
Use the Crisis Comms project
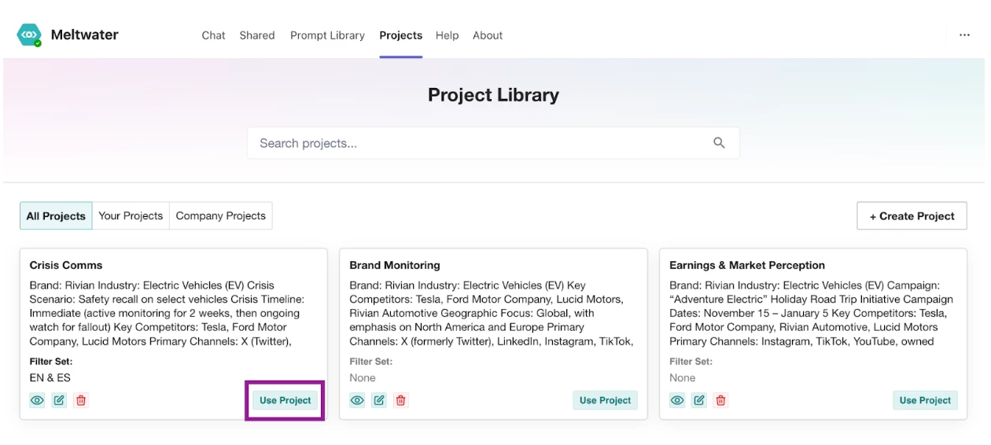(286, 400)
